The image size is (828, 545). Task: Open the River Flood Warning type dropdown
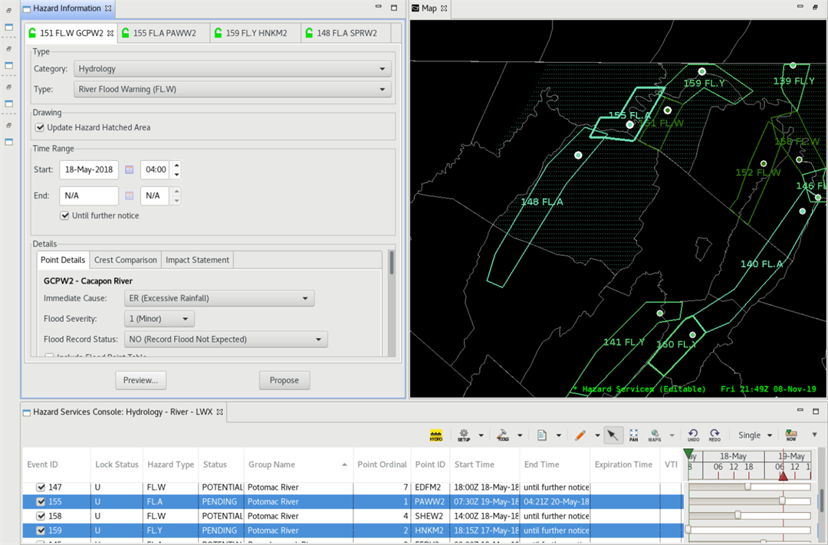(x=232, y=89)
